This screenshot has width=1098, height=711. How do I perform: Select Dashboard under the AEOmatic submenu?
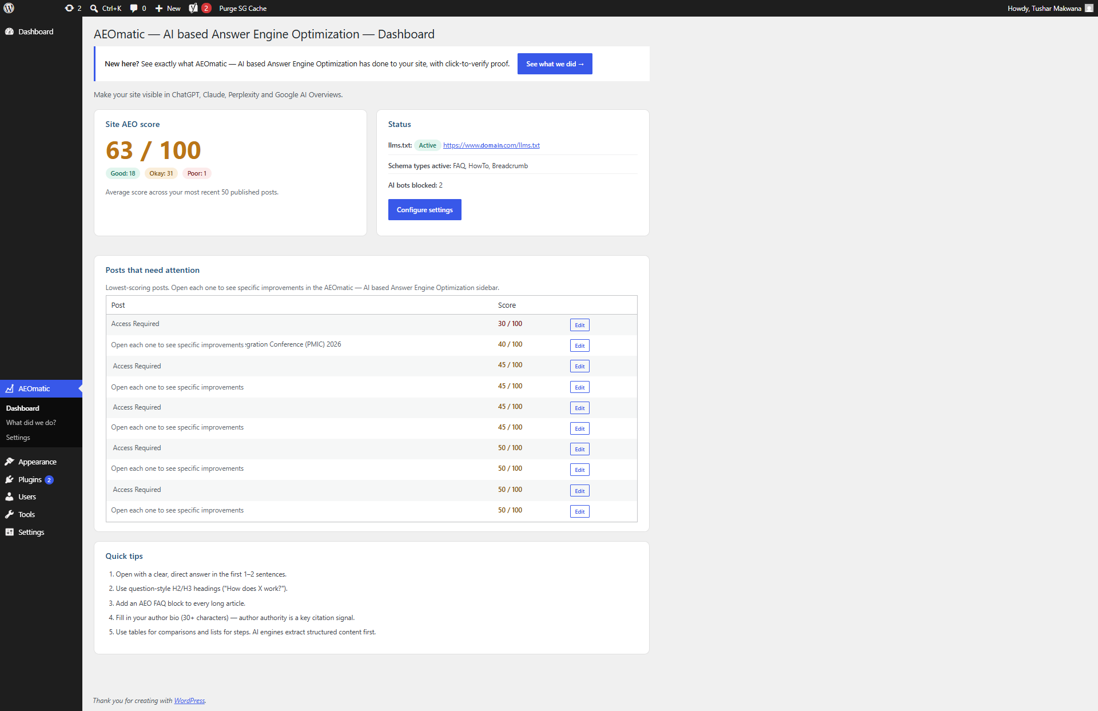[23, 408]
